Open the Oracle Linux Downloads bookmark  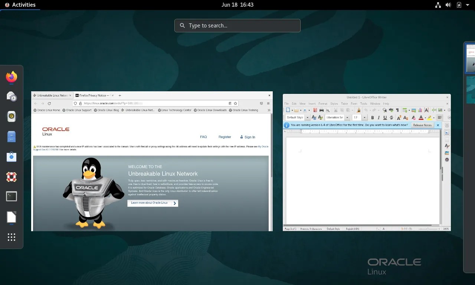(210, 110)
